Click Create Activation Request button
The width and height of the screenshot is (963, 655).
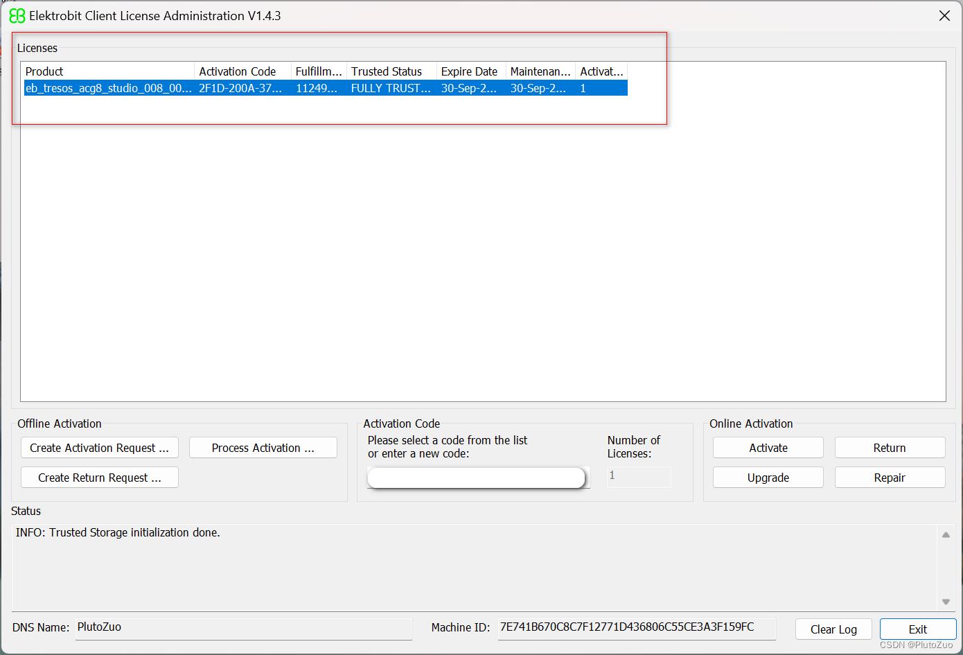point(99,448)
